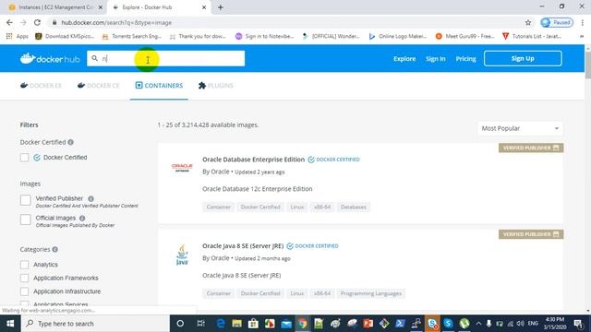Switch to the Plugins tab
The image size is (591, 332).
[x=215, y=86]
